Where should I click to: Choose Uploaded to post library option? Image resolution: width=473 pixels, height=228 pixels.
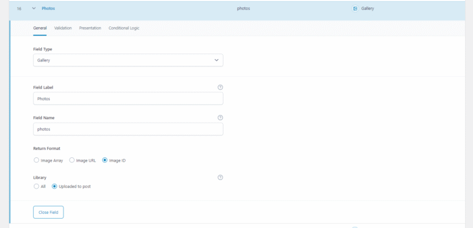54,186
